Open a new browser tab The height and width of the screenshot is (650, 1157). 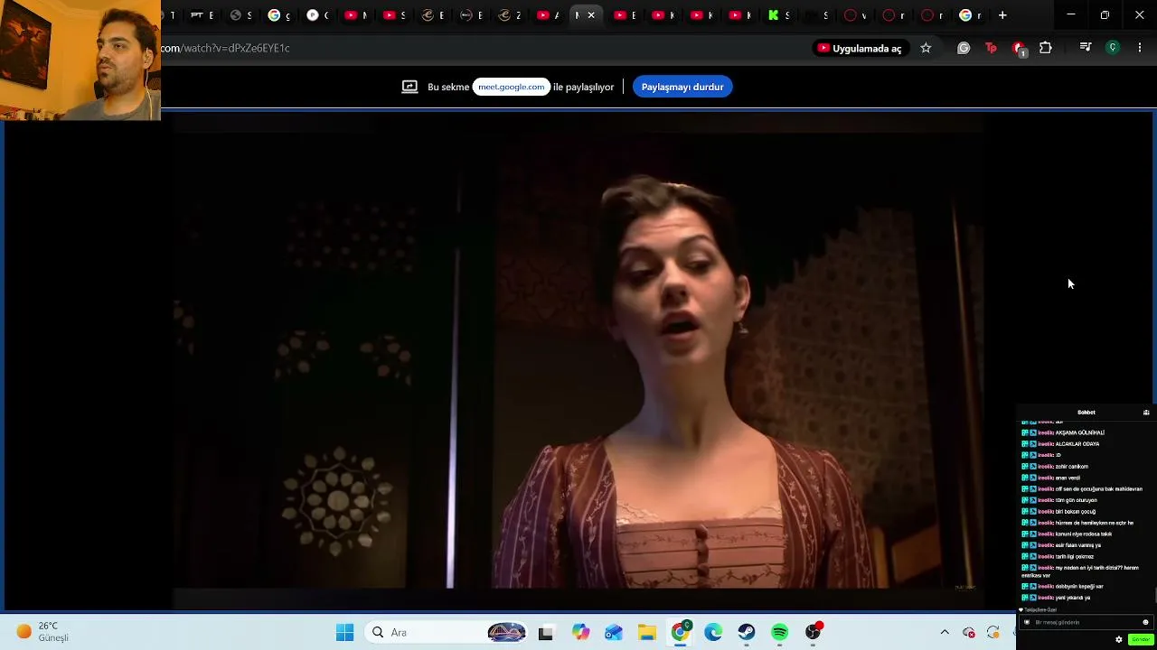coord(1002,15)
